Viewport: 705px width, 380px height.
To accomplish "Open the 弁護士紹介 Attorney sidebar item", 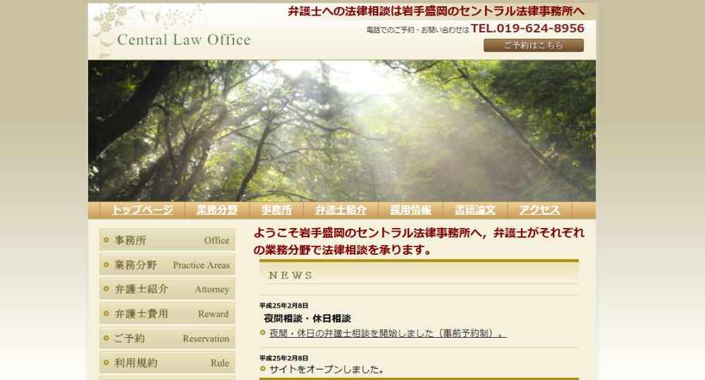I will (x=167, y=289).
